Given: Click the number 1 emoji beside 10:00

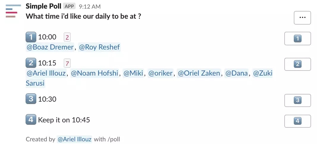Looking at the screenshot, I should tap(31, 37).
